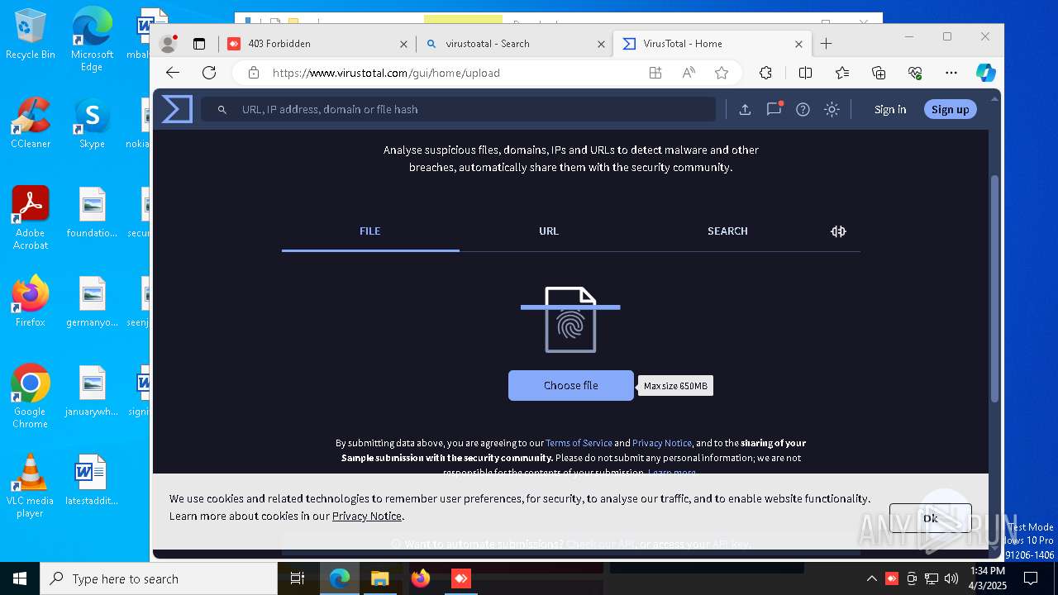Viewport: 1058px width, 595px height.
Task: Open the special search icon next to SEARCH tab
Action: [838, 231]
